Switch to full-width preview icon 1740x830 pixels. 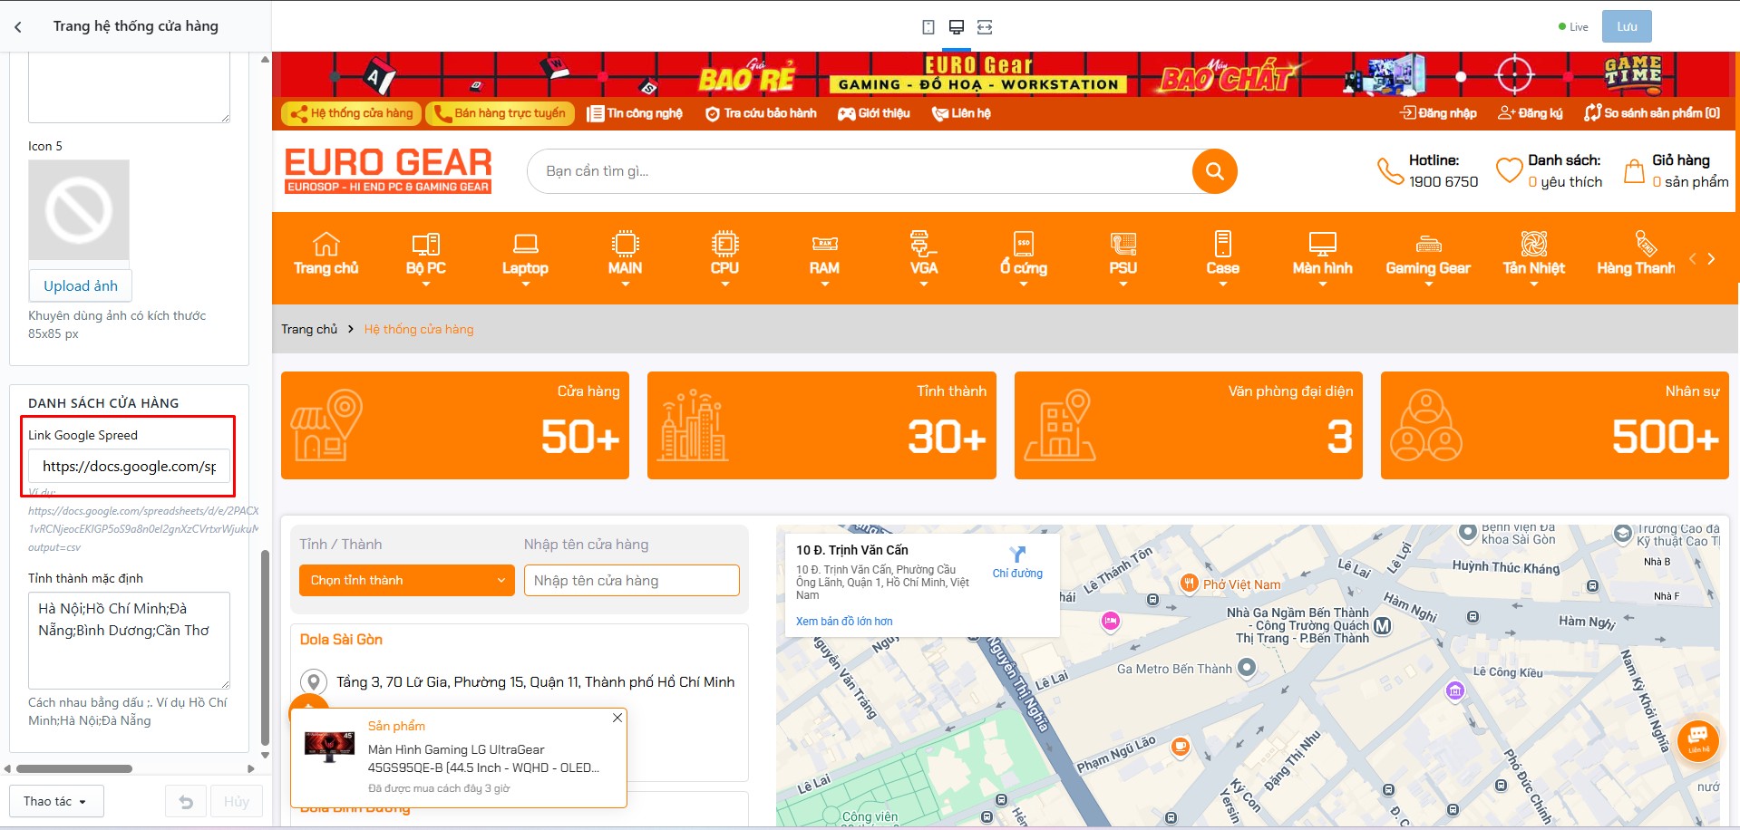pyautogui.click(x=985, y=27)
